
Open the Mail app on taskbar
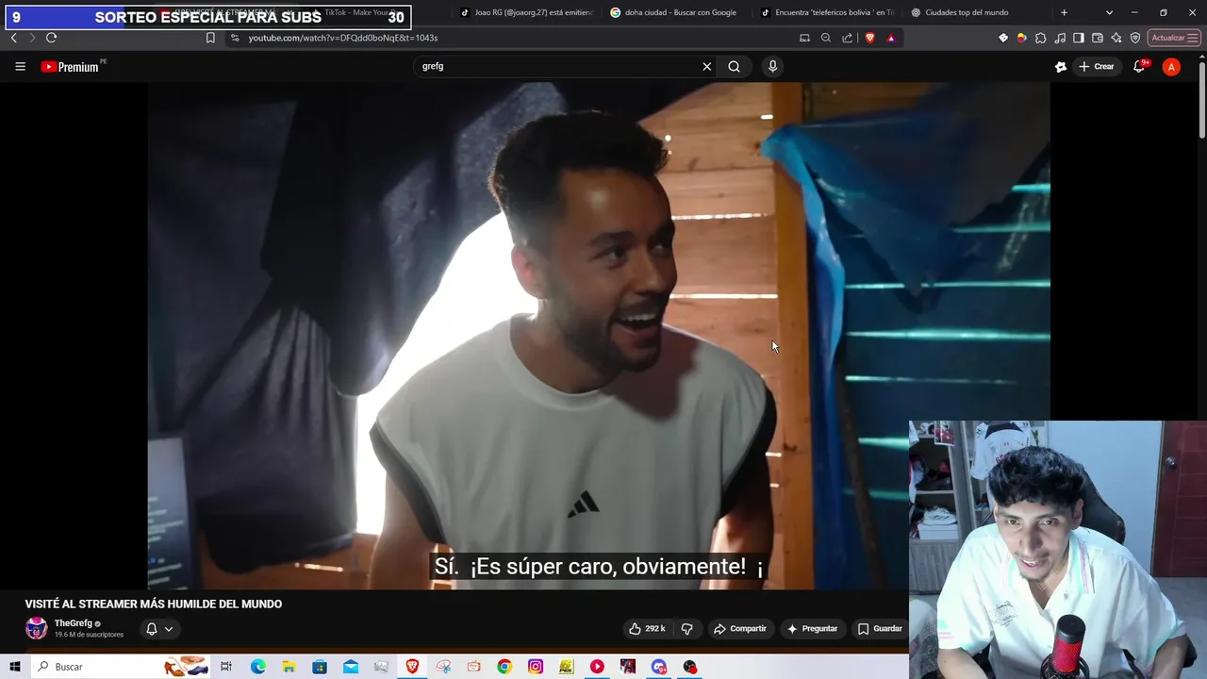351,667
